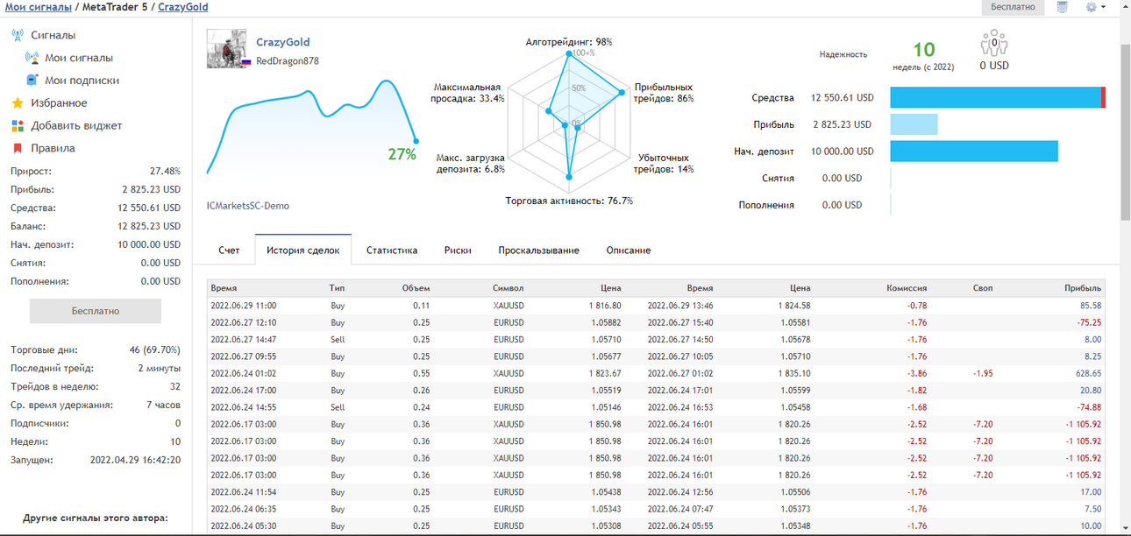Click the blue Средства bar
This screenshot has height=536, width=1131.
click(995, 98)
